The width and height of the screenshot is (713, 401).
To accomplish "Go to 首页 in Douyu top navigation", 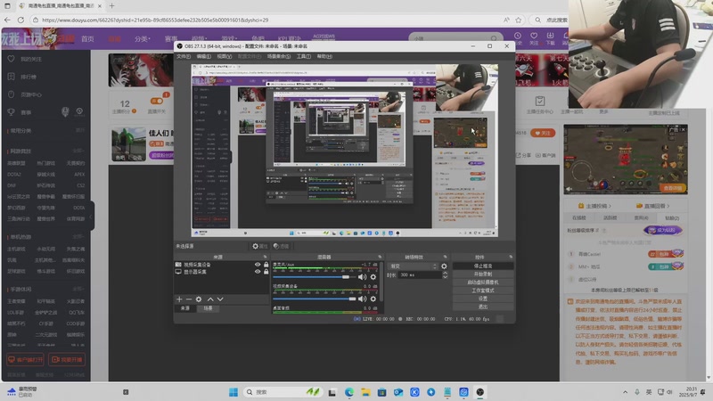I will pos(87,39).
